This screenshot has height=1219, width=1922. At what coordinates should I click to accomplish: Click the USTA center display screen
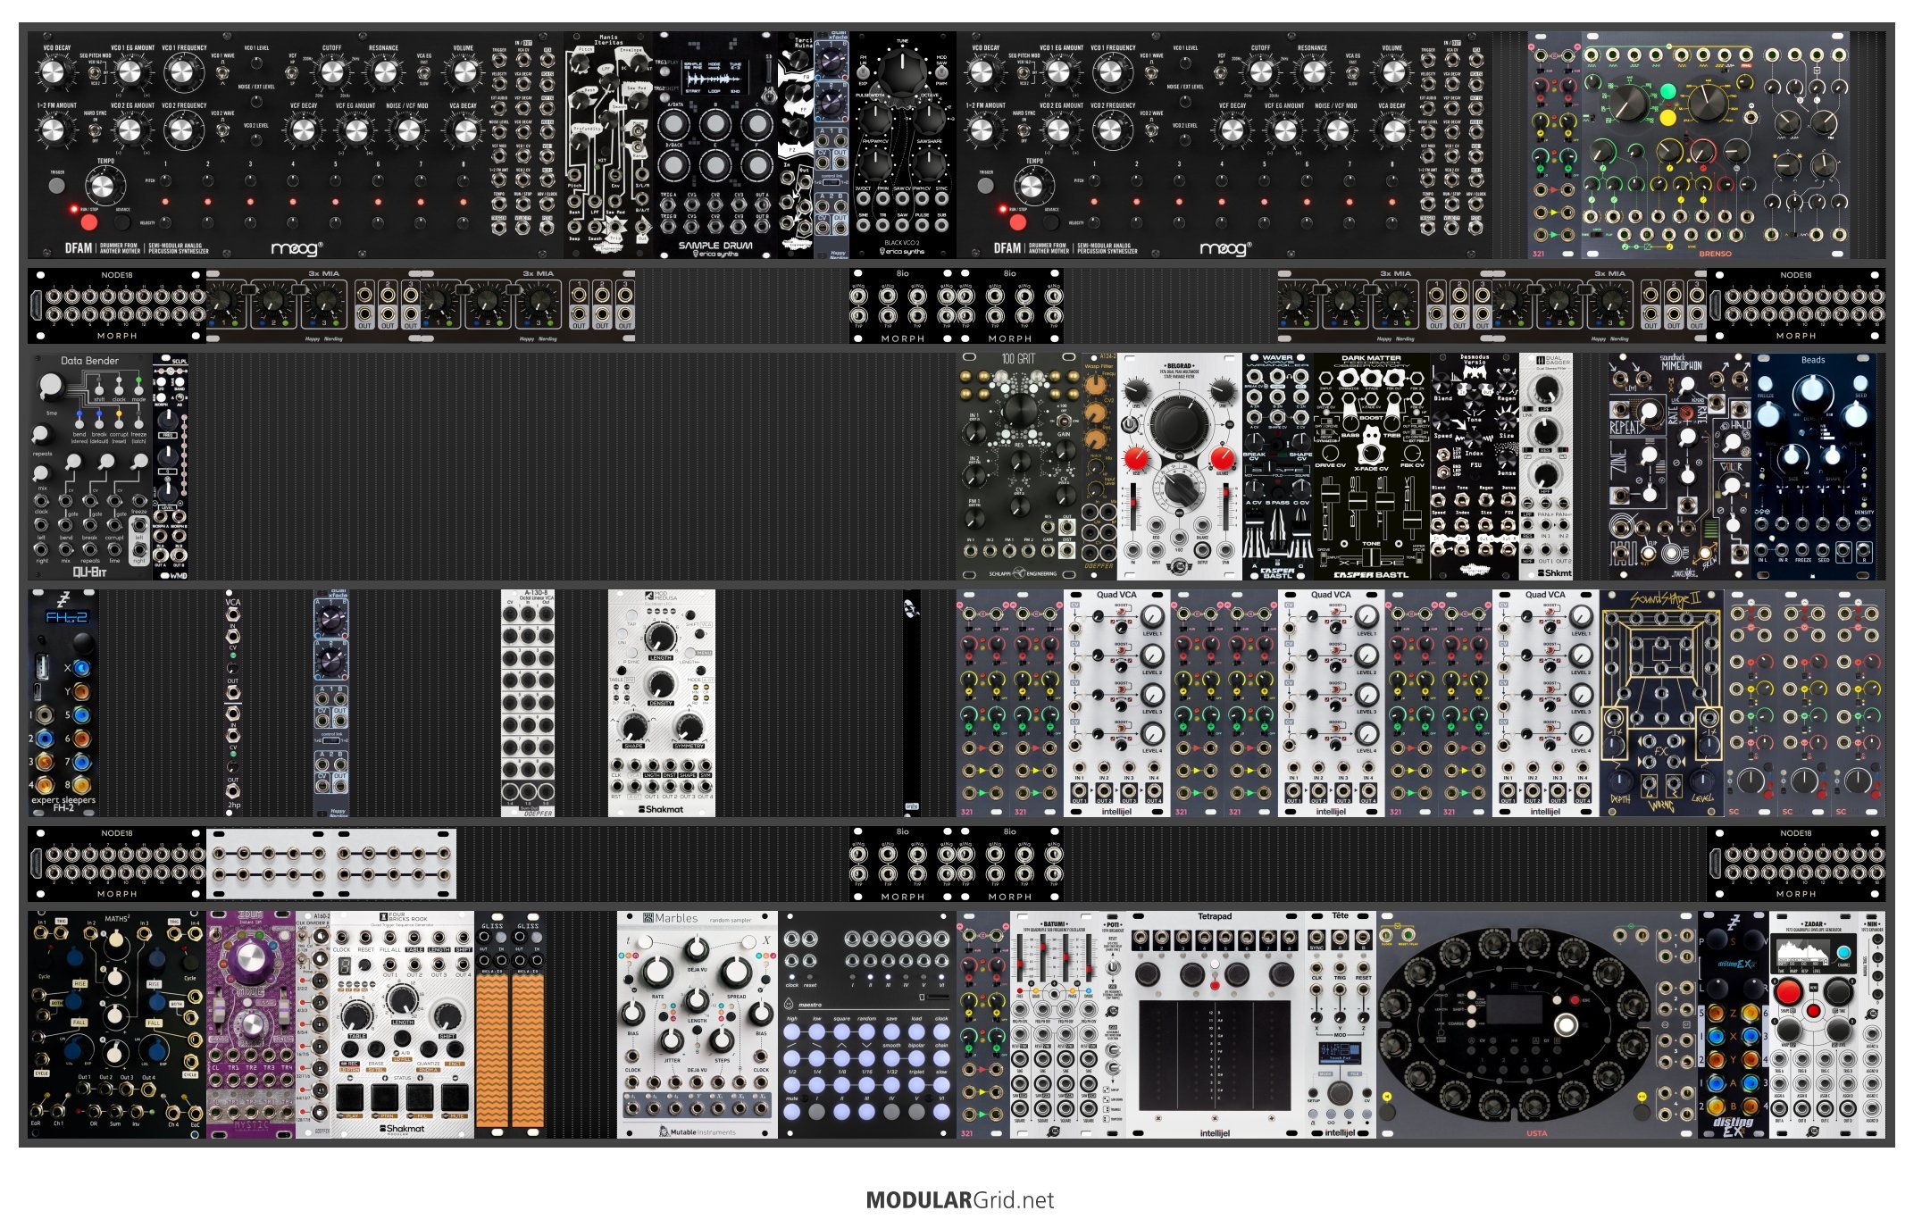click(1513, 1010)
